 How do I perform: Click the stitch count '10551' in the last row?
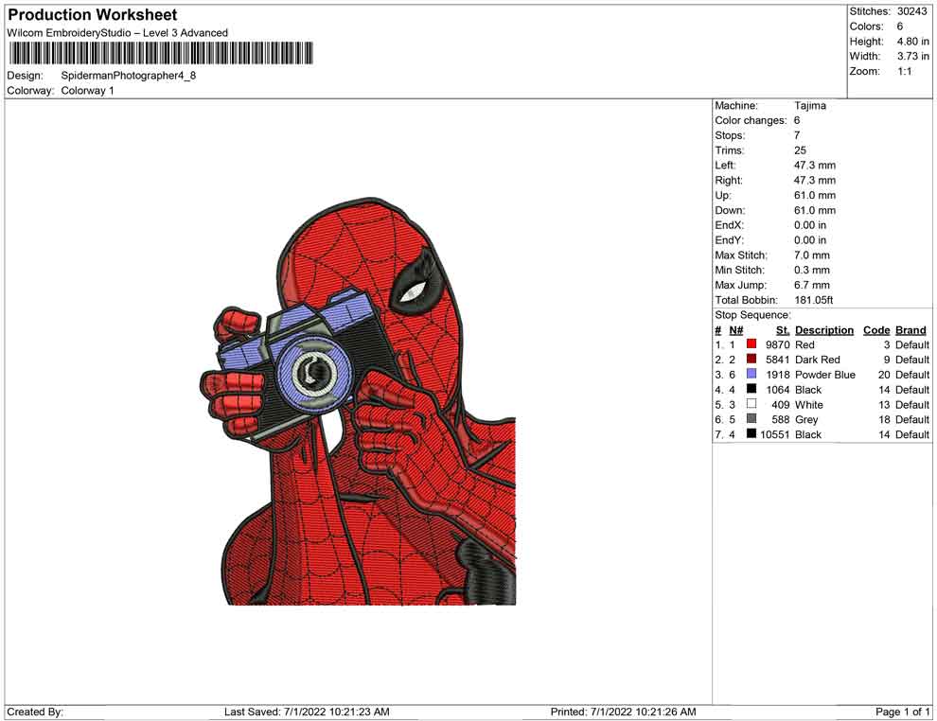tap(775, 434)
